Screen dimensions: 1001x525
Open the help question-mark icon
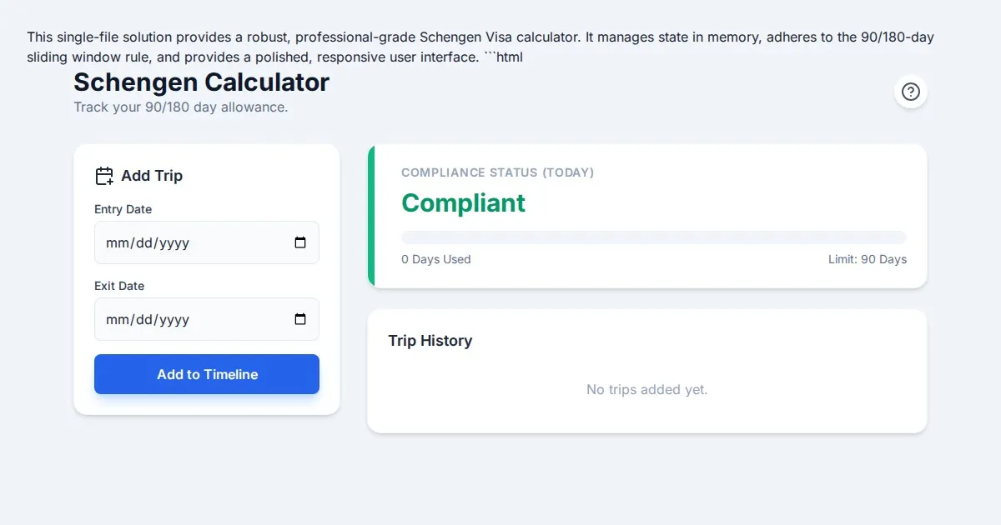[911, 92]
